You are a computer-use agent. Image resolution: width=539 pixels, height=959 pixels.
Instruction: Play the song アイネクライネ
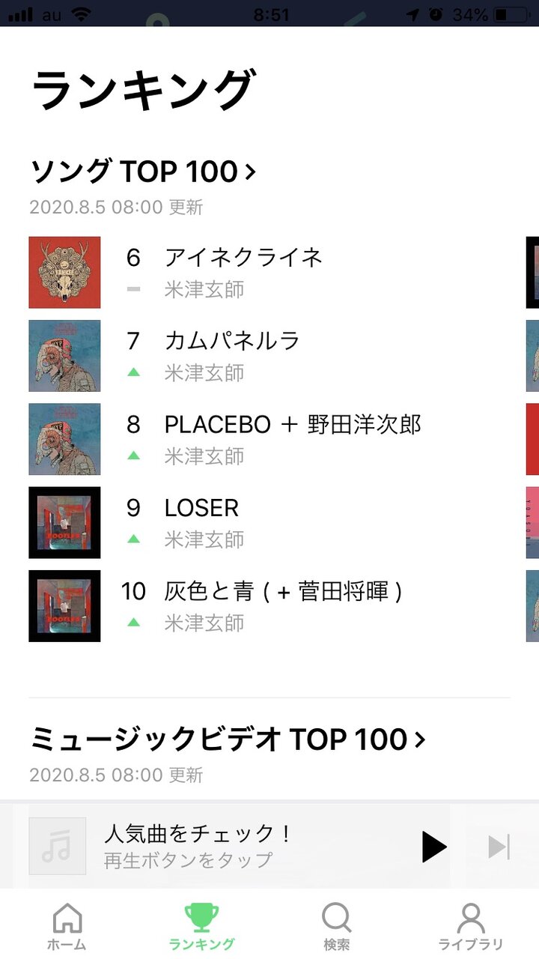point(243,258)
